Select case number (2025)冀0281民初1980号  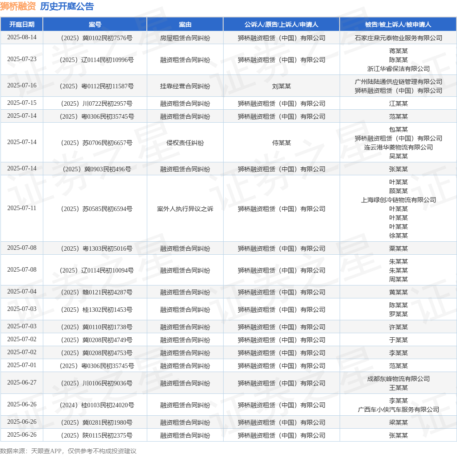[95, 422]
